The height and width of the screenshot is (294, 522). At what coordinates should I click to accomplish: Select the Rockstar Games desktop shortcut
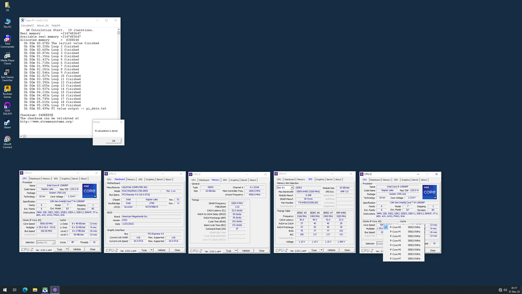7,92
